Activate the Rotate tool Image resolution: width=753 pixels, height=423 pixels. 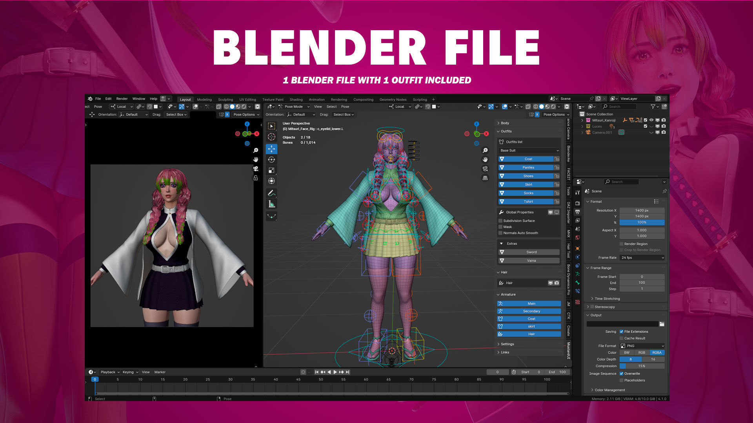pyautogui.click(x=271, y=159)
